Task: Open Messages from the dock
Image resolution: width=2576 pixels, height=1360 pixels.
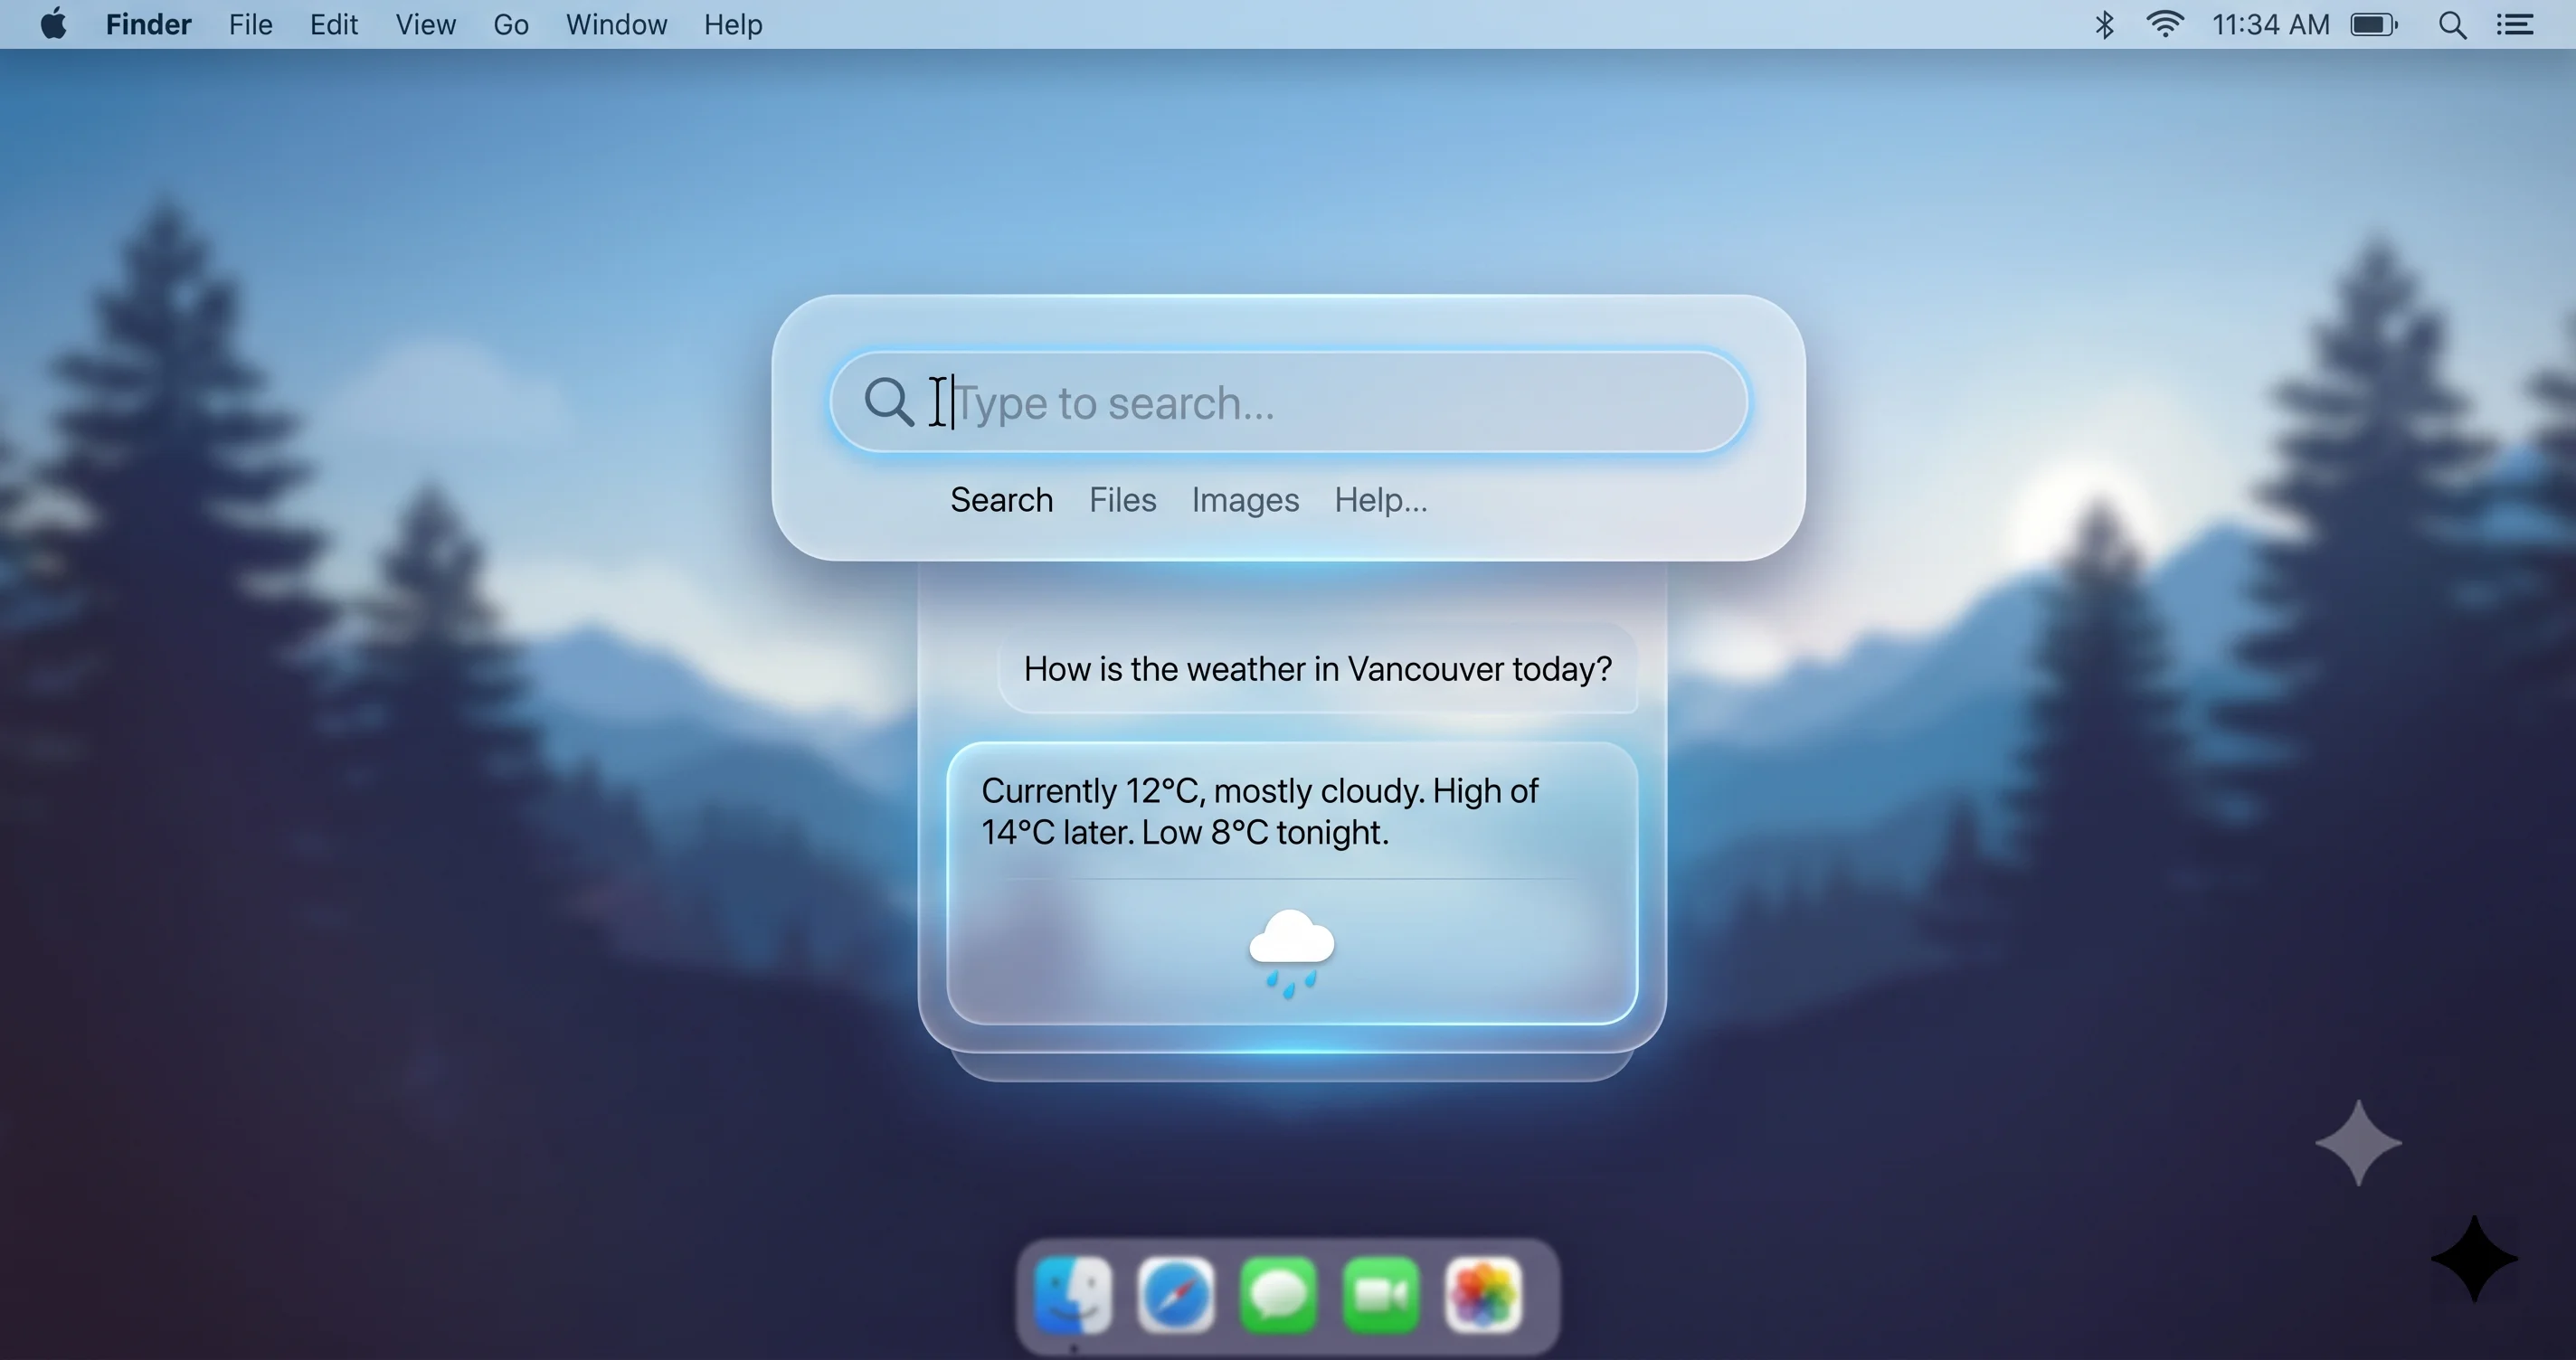Action: click(x=1278, y=1295)
